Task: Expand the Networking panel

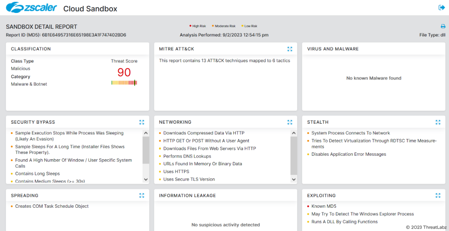Action: (290, 122)
